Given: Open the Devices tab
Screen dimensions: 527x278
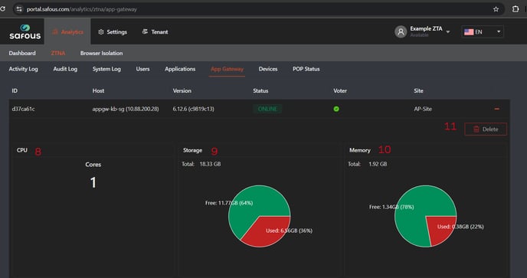Looking at the screenshot, I should pyautogui.click(x=268, y=69).
